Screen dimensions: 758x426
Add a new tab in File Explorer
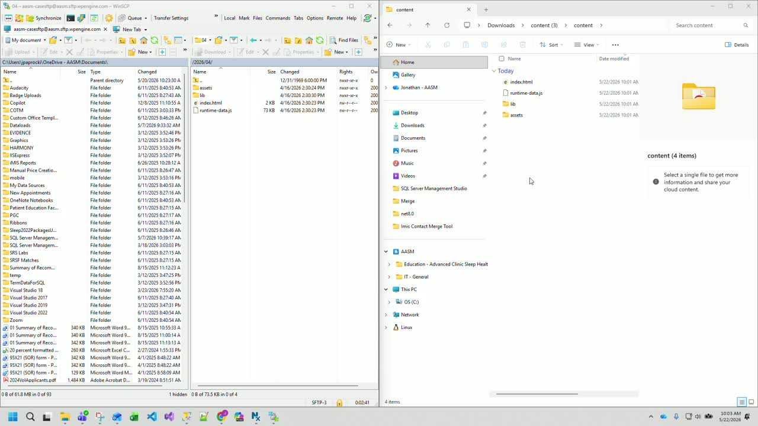[x=486, y=9]
